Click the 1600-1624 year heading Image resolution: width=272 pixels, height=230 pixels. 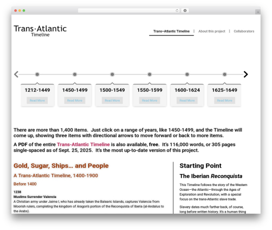(187, 90)
